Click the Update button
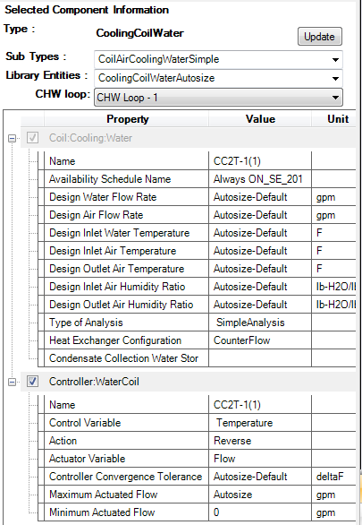 point(320,36)
